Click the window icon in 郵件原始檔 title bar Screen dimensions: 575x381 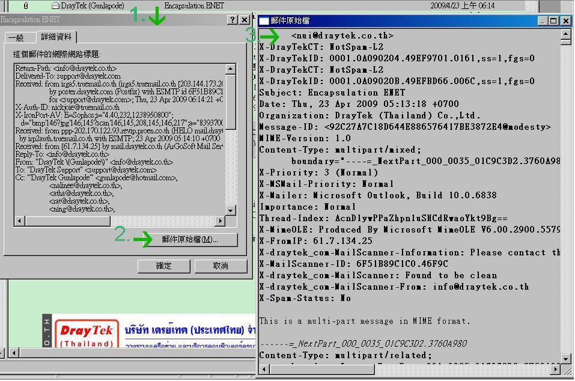[x=264, y=21]
